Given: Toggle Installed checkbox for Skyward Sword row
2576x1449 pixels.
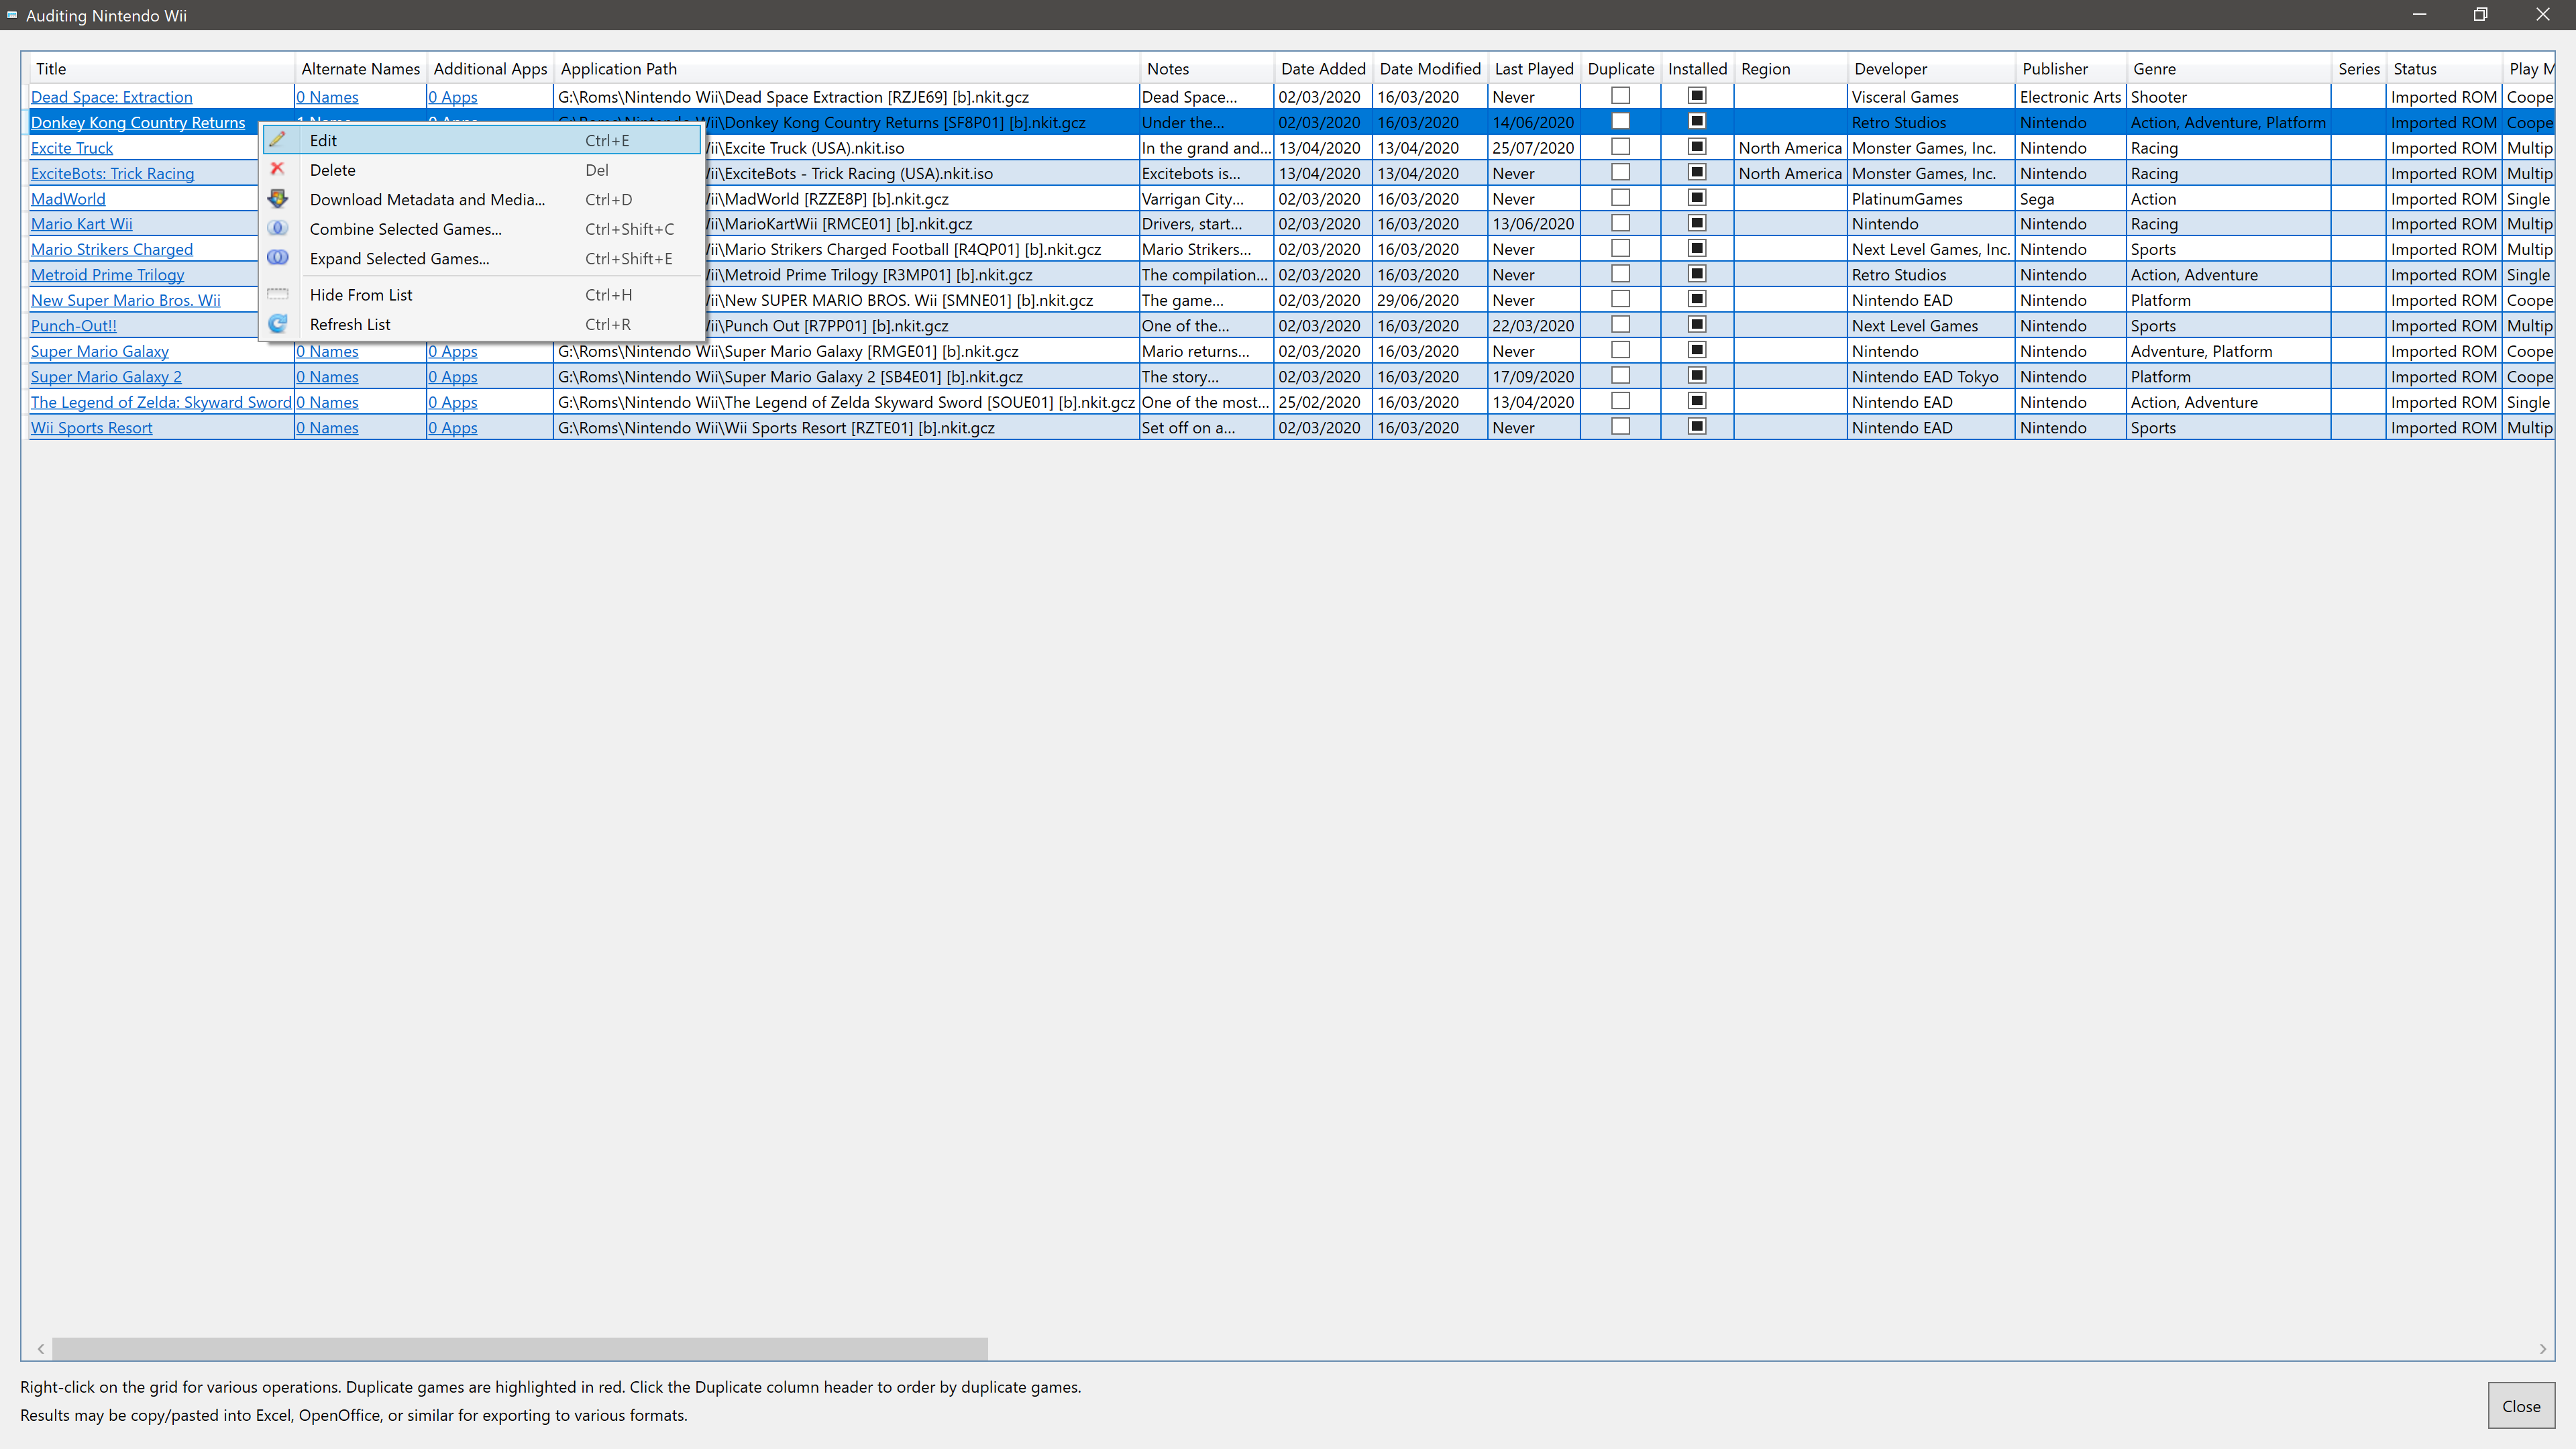Looking at the screenshot, I should (x=1697, y=401).
